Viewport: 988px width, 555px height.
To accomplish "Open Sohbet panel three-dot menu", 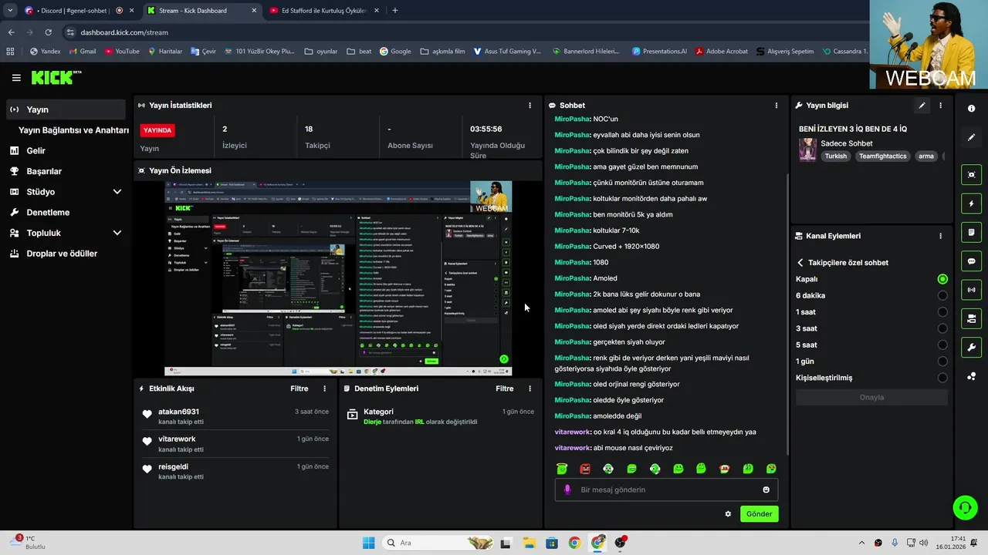I will [777, 106].
